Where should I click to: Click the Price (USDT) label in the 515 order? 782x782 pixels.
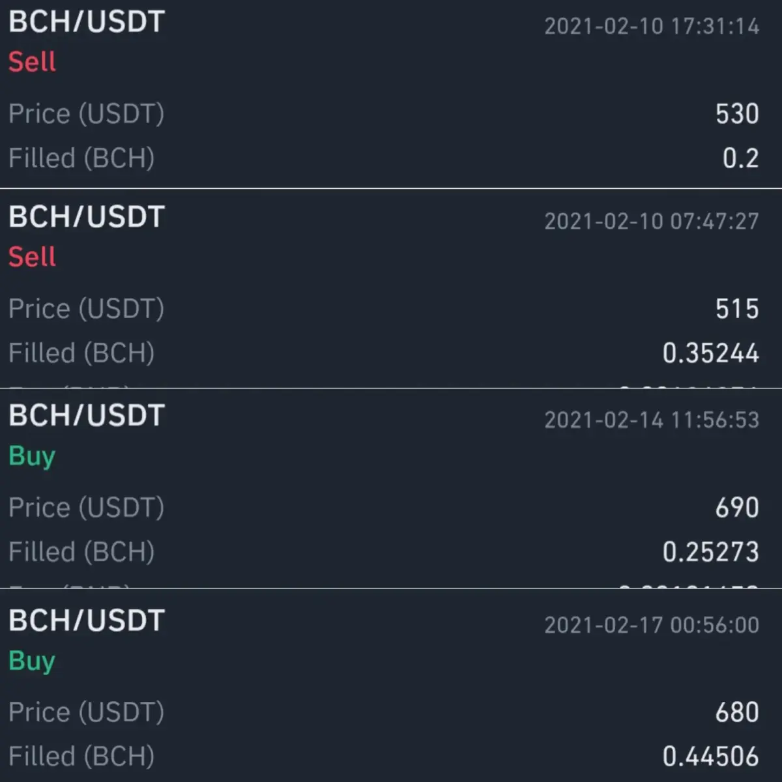point(86,309)
